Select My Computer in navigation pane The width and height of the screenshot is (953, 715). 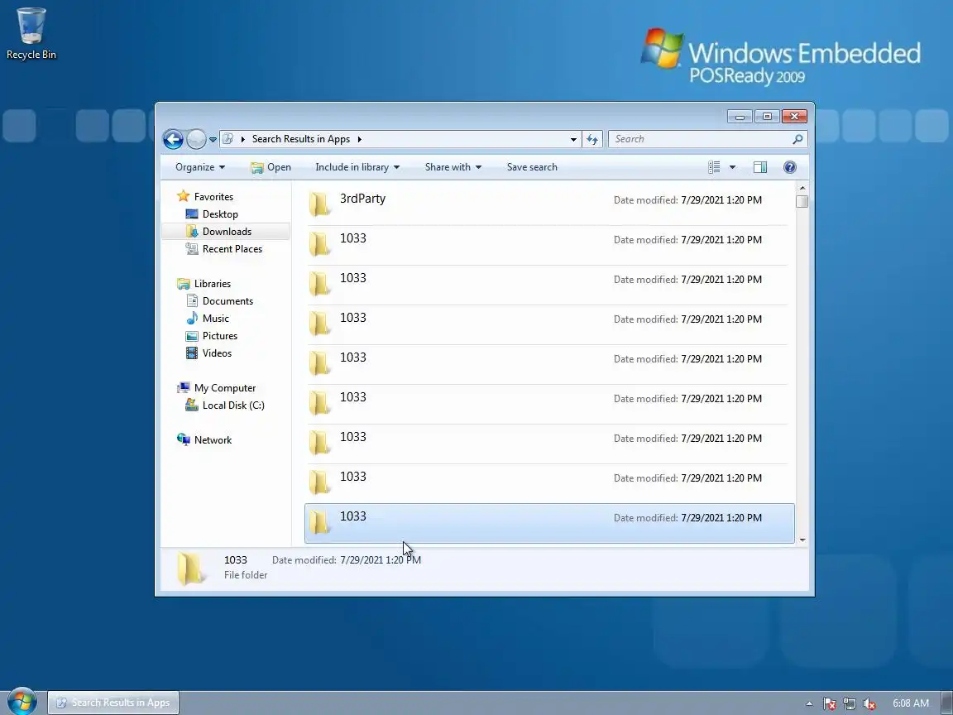225,388
